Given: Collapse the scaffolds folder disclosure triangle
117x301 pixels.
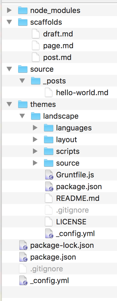Looking at the screenshot, I should pyautogui.click(x=9, y=22).
